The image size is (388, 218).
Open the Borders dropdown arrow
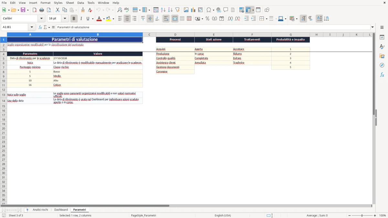tap(266, 19)
